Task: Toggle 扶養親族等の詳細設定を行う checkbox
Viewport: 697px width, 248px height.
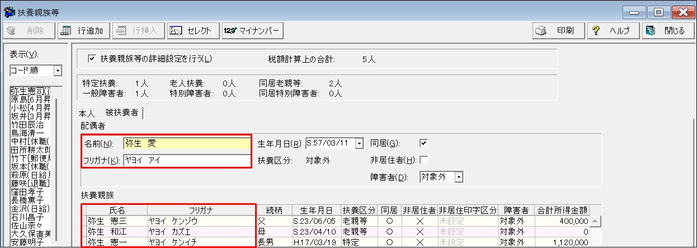Action: 92,58
